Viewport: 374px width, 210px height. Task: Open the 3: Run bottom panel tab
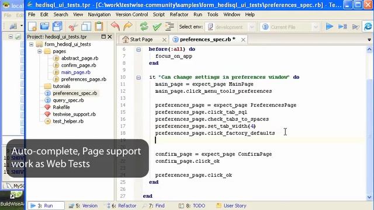point(46,206)
